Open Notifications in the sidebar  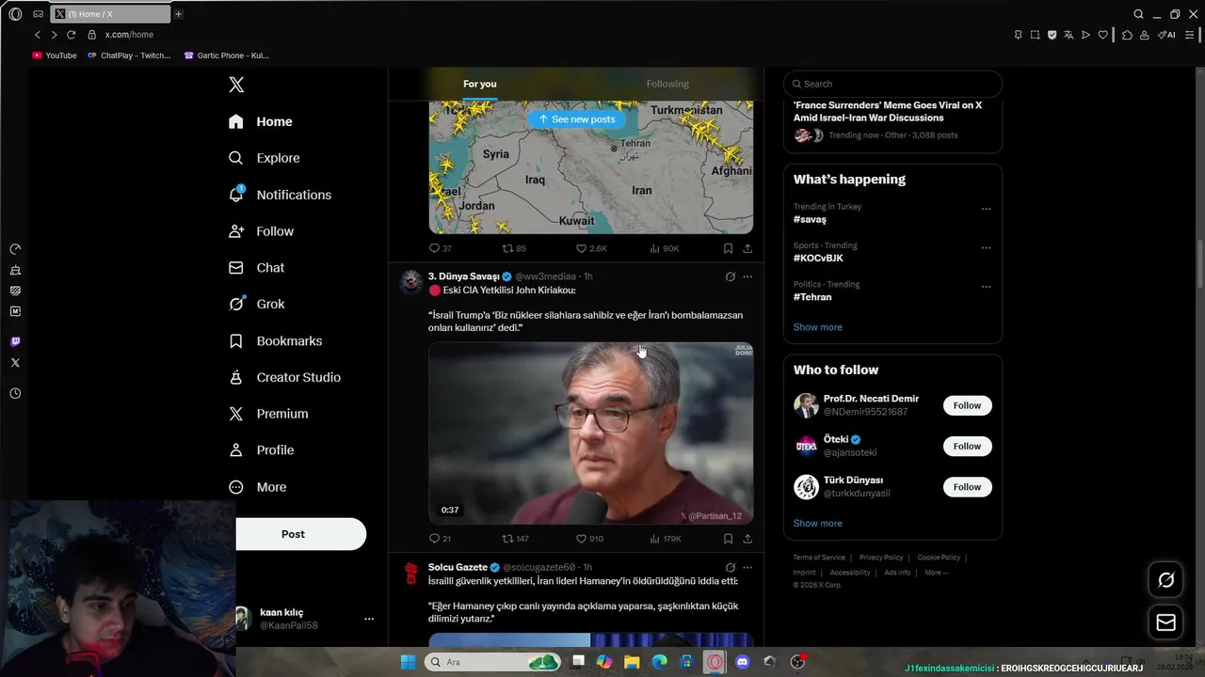(x=281, y=195)
